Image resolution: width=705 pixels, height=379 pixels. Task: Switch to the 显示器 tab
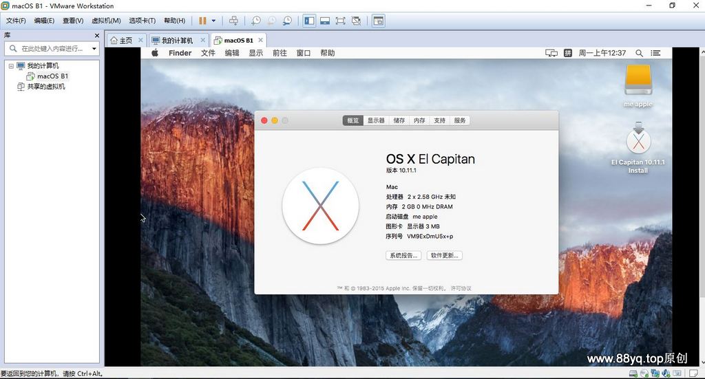click(376, 120)
